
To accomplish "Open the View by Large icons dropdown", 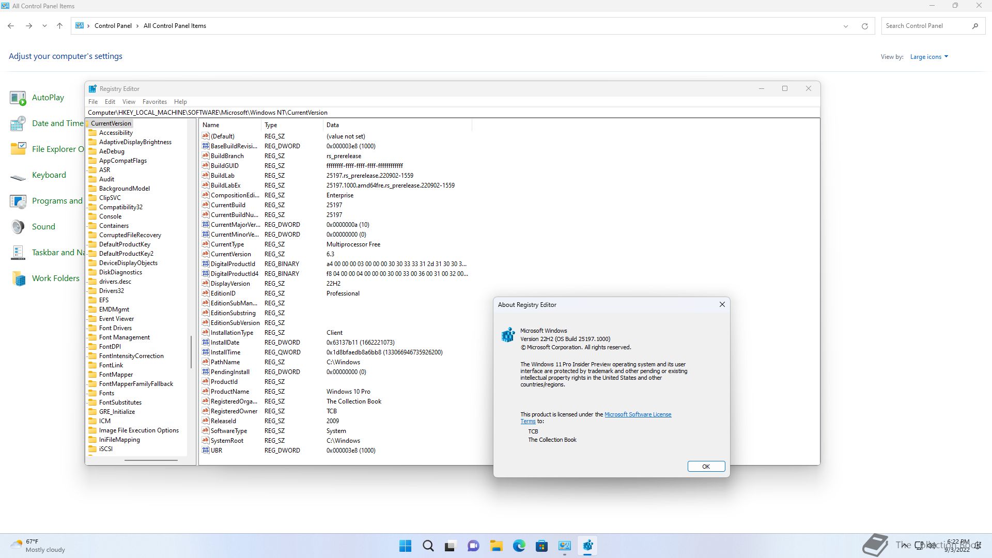I will tap(929, 57).
